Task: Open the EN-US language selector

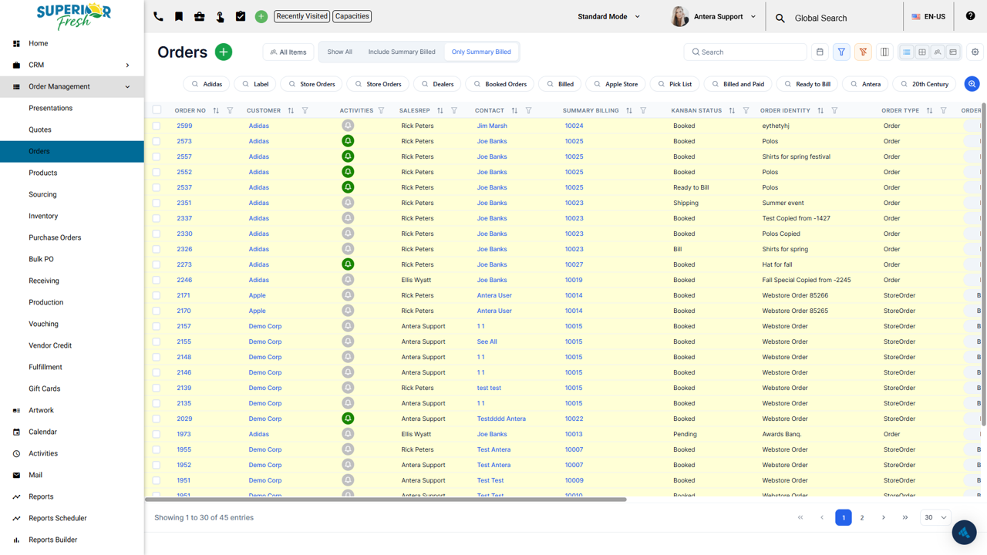Action: pyautogui.click(x=928, y=16)
